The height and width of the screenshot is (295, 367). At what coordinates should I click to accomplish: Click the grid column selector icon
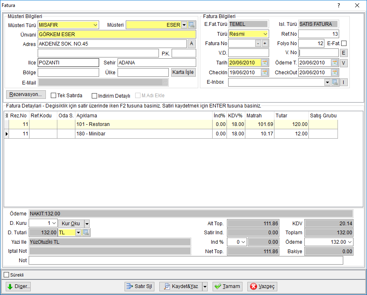[x=7, y=116]
